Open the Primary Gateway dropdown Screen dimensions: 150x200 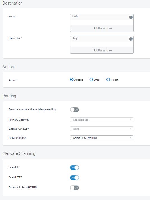click(x=101, y=120)
